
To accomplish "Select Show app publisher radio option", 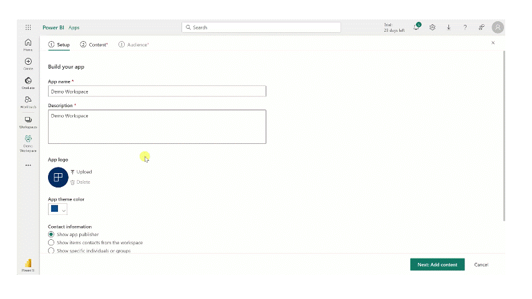I will point(51,234).
